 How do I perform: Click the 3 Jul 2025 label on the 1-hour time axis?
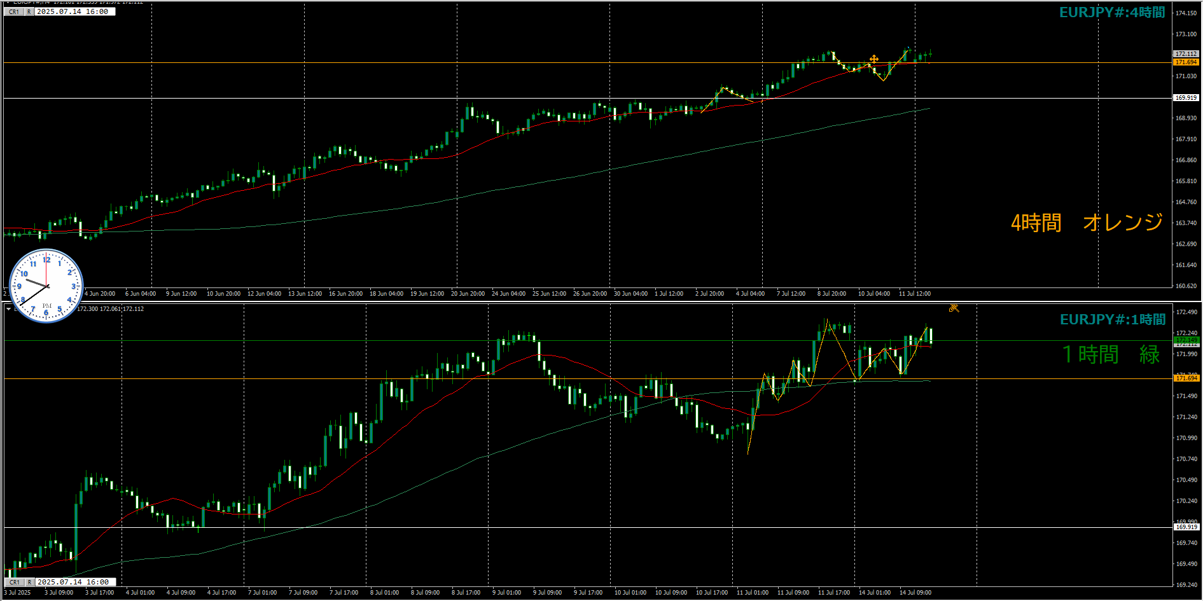17,593
